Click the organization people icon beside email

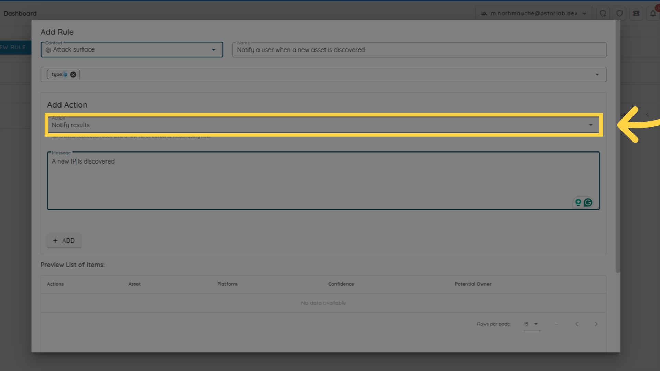click(x=484, y=14)
